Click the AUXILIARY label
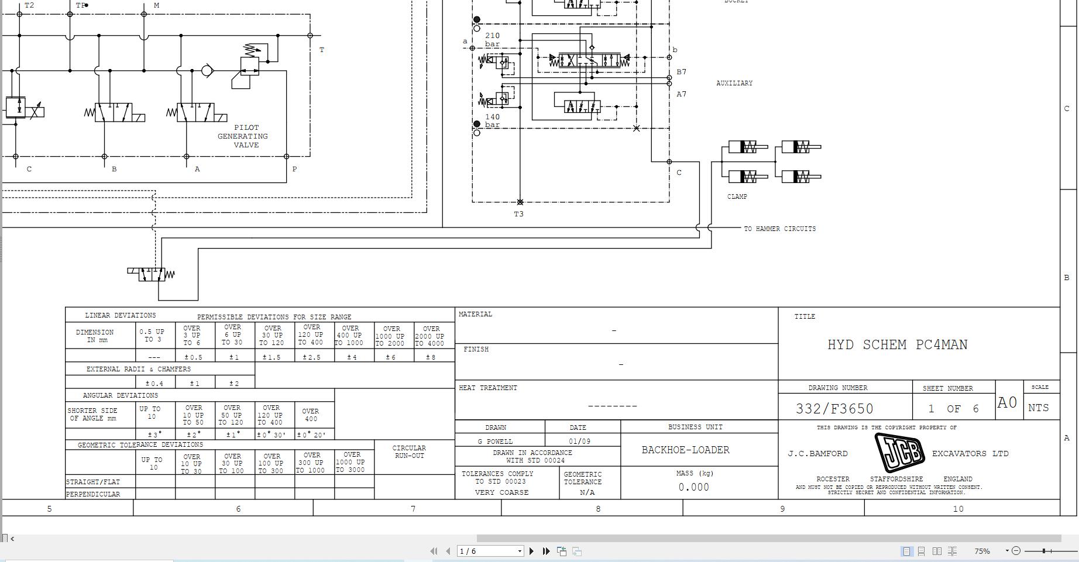This screenshot has width=1079, height=562. [734, 83]
